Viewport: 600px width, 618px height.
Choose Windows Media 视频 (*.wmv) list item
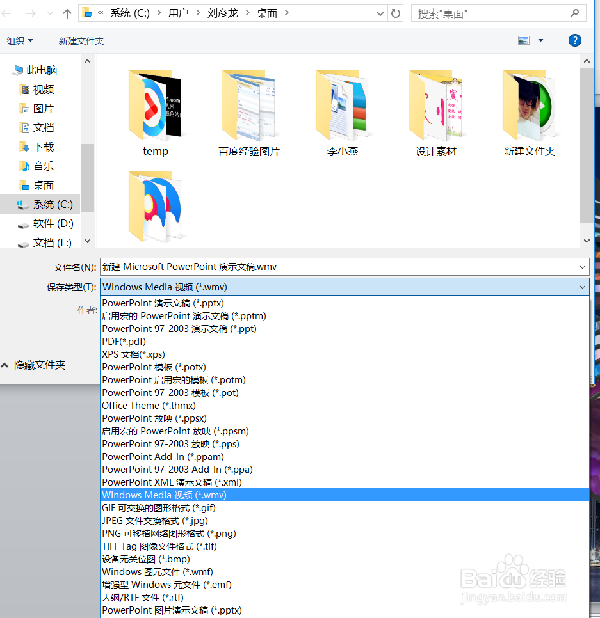(345, 495)
